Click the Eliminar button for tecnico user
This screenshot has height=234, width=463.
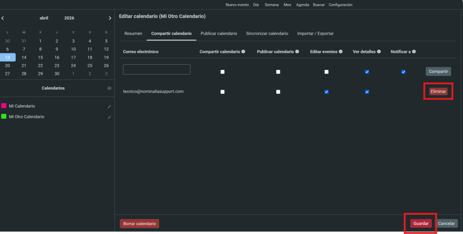[x=438, y=91]
